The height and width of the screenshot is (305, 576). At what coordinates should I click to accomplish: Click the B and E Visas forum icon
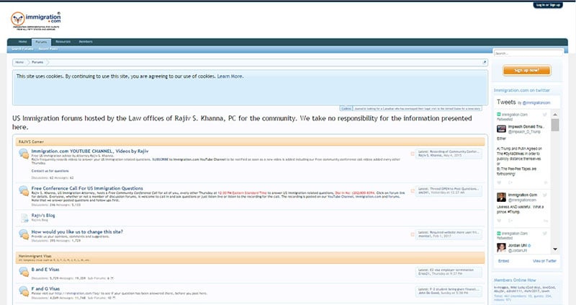(24, 272)
